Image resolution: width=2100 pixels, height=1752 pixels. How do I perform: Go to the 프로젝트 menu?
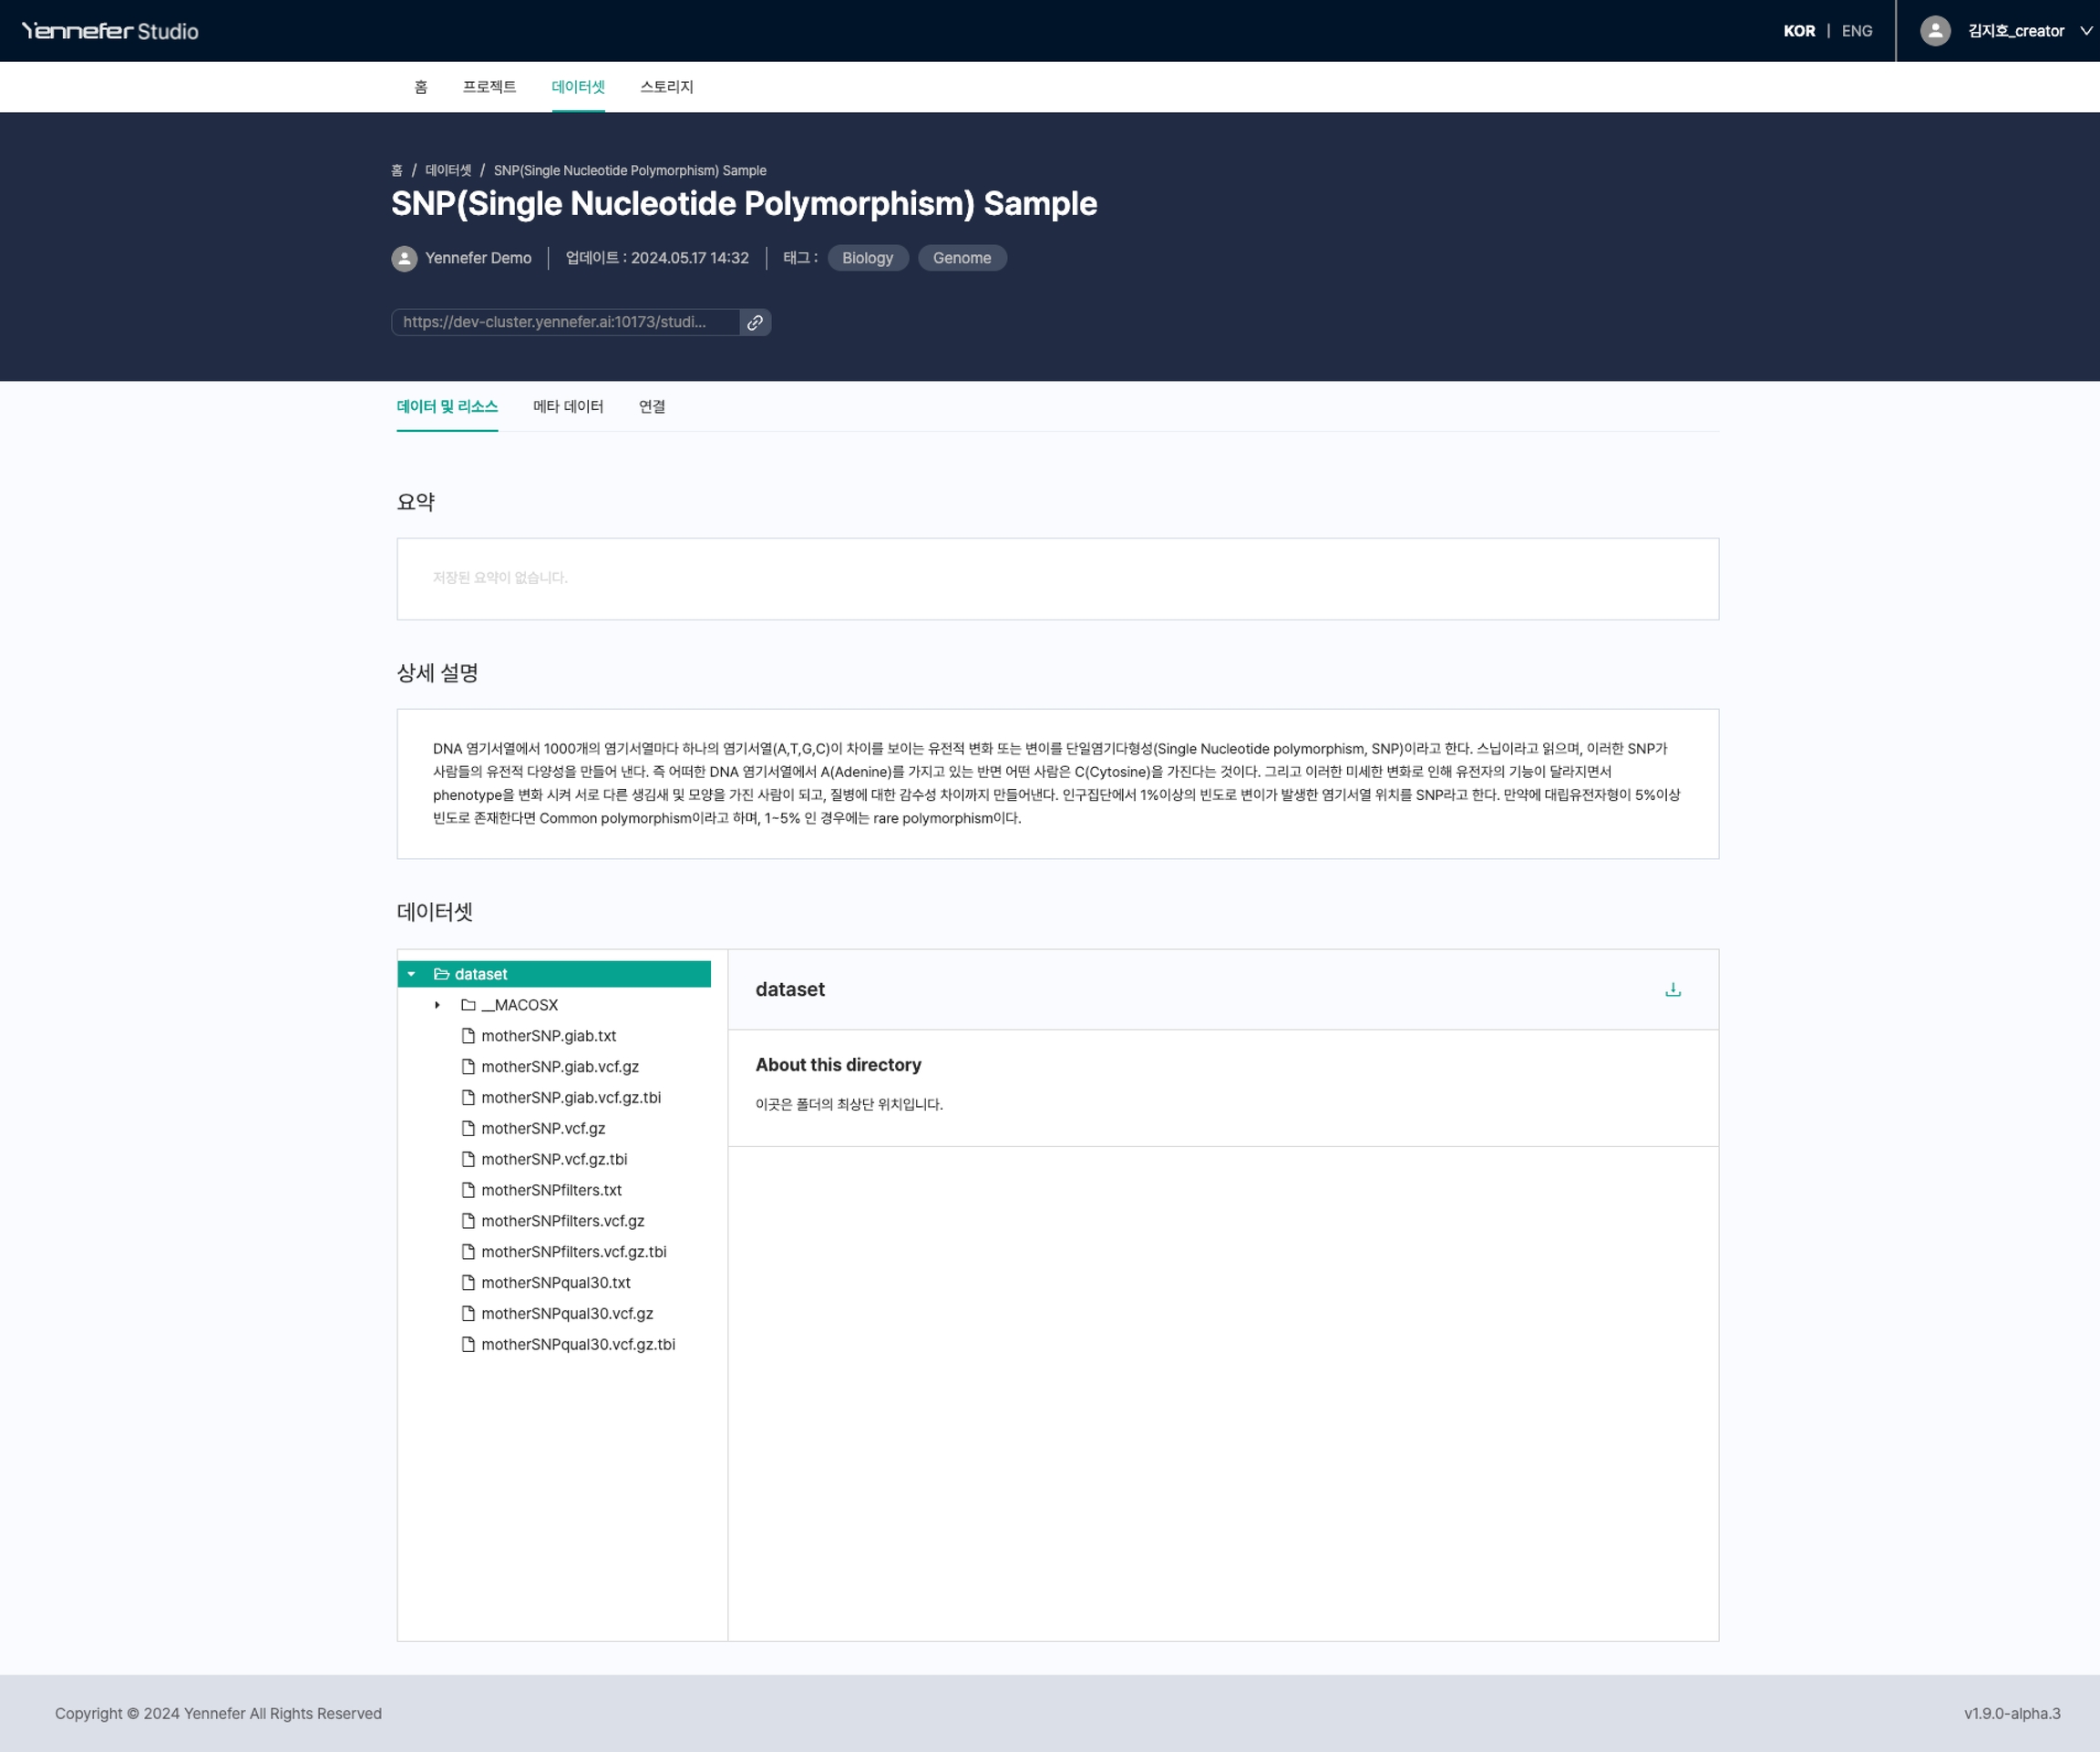[x=489, y=87]
